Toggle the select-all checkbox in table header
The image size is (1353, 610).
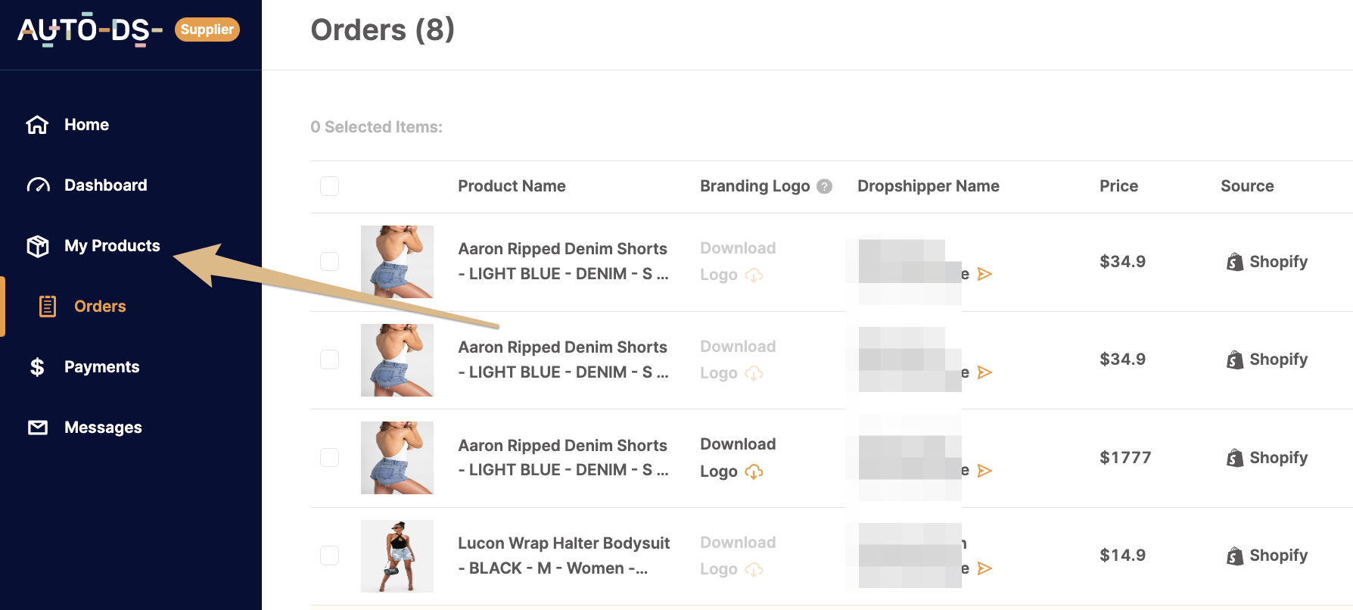(329, 186)
